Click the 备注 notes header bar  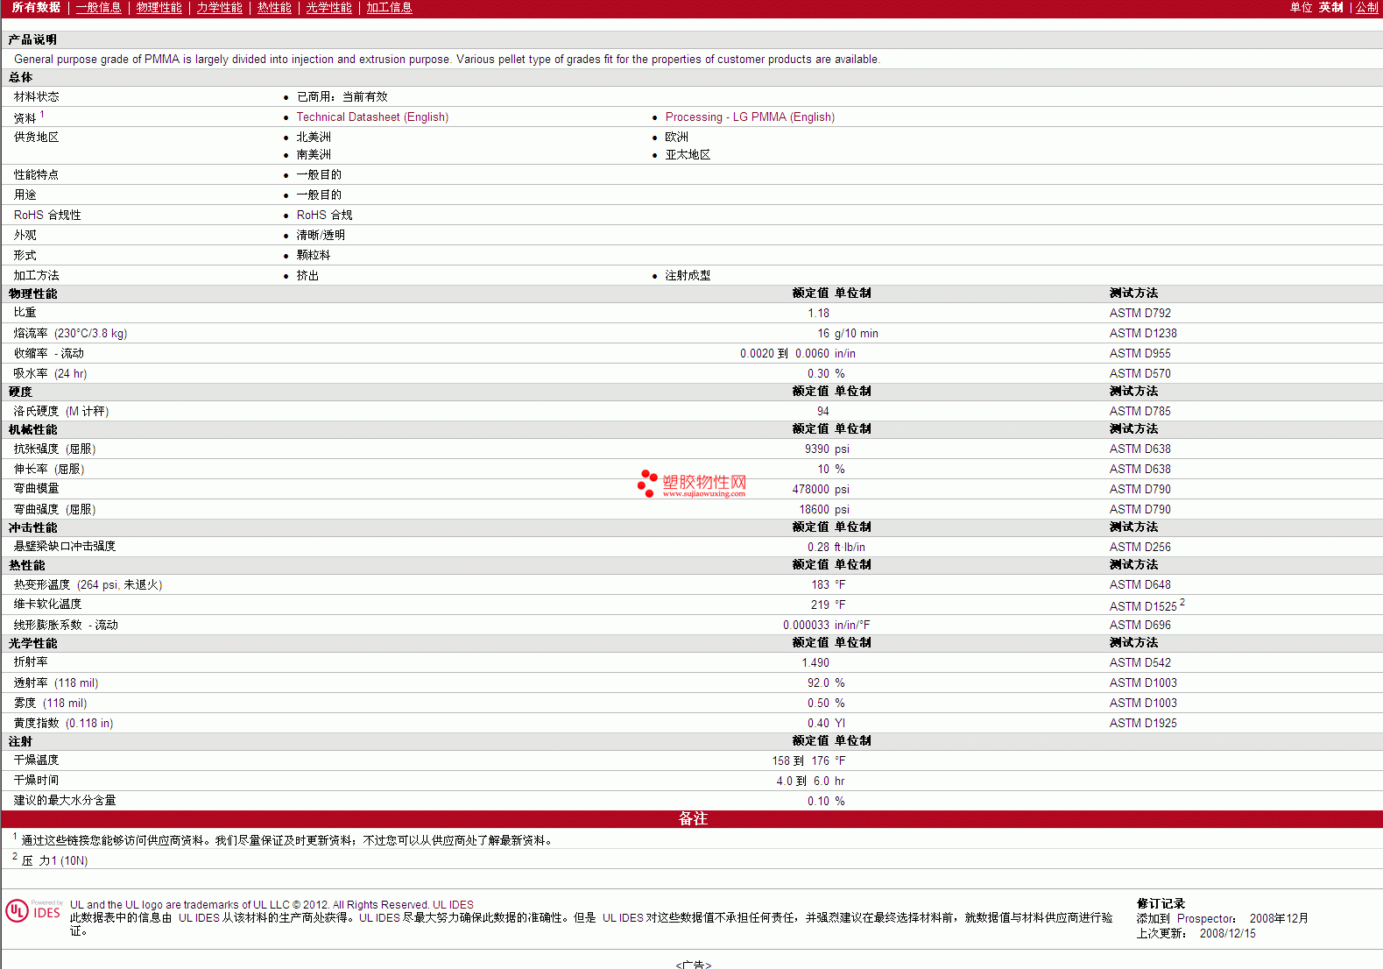click(692, 819)
